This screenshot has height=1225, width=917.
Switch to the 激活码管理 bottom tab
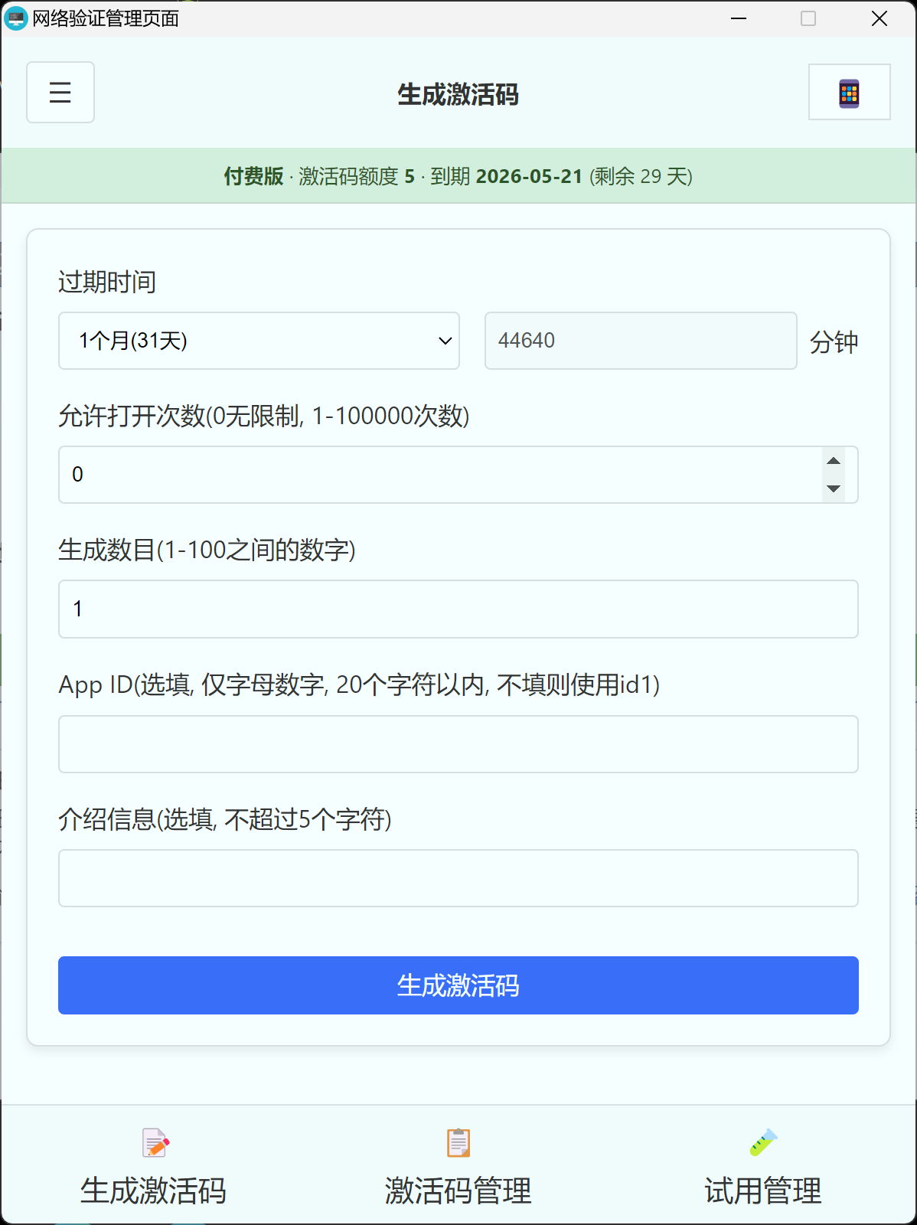click(x=459, y=1164)
